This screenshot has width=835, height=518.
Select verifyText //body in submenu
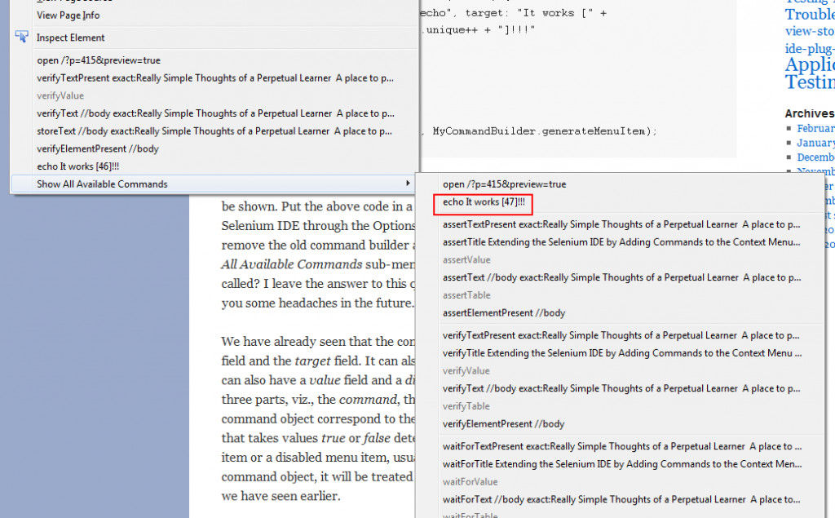pos(621,388)
